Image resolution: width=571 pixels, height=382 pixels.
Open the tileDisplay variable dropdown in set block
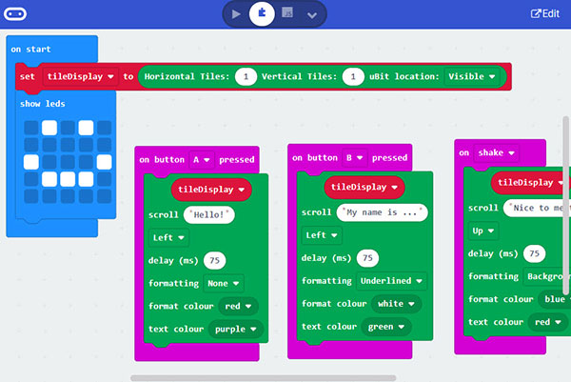click(x=80, y=76)
